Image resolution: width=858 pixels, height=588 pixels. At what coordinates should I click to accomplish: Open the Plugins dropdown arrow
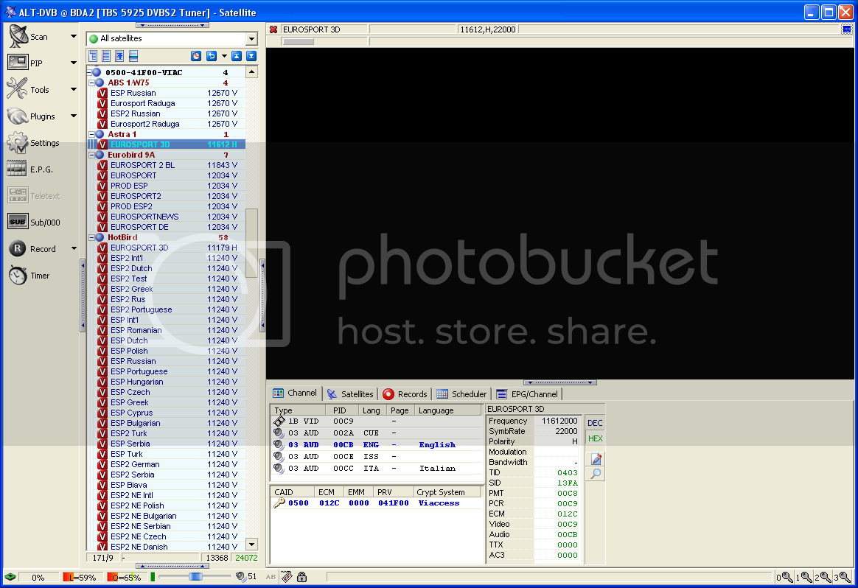tap(73, 116)
